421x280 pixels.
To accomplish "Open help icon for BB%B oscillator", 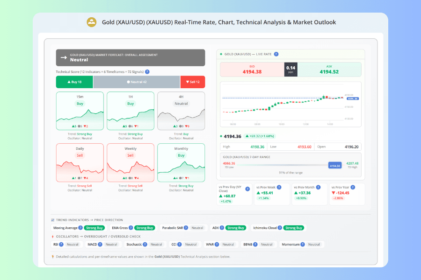I will click(x=255, y=245).
